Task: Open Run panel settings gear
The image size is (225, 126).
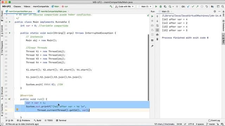Action: coord(215,11)
